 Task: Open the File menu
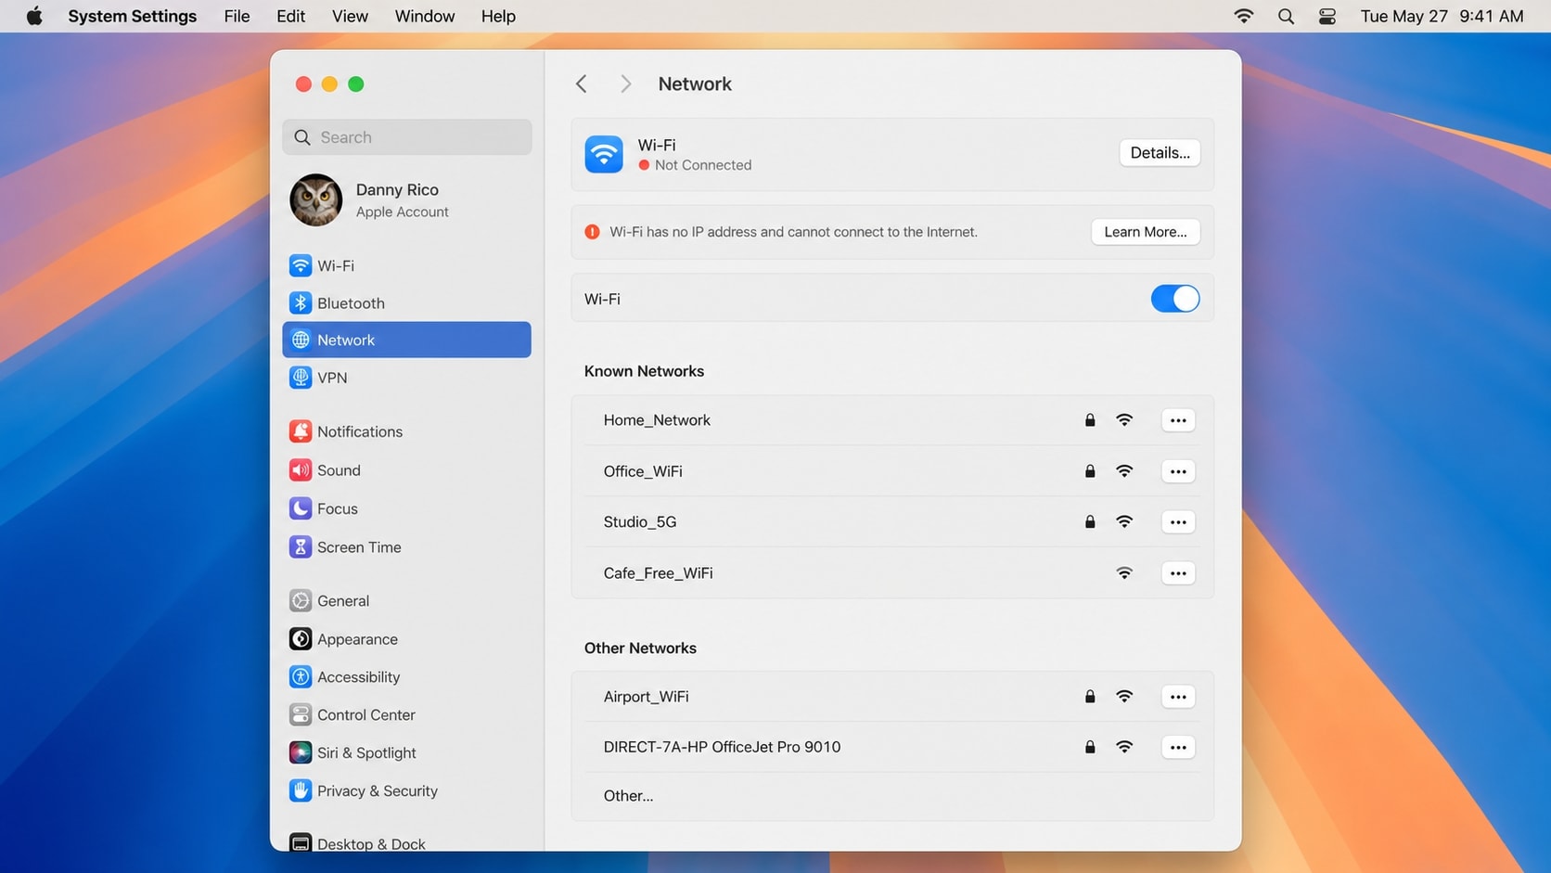(237, 16)
